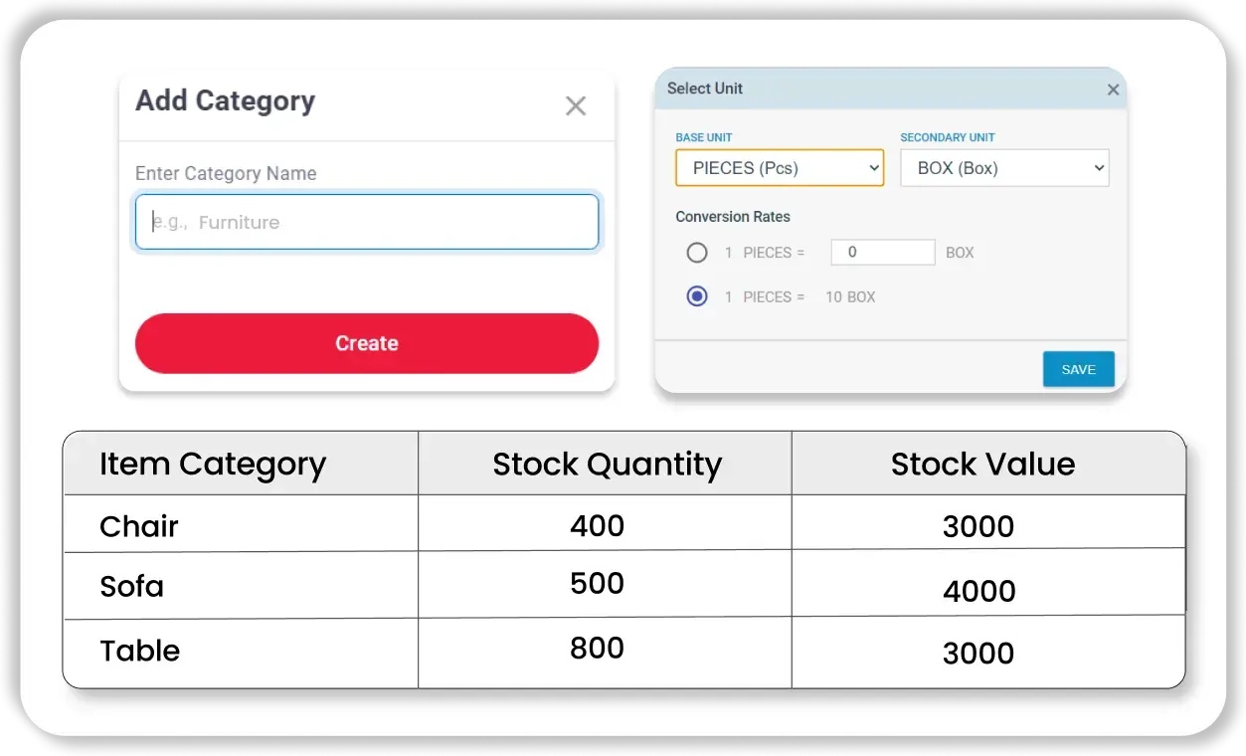Click the category name input field
This screenshot has width=1246, height=756.
(x=366, y=222)
